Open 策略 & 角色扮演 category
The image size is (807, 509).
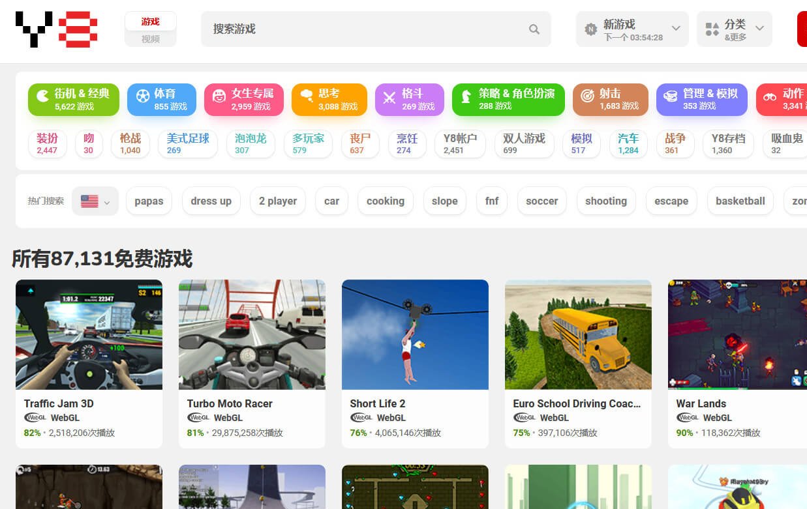pos(508,100)
